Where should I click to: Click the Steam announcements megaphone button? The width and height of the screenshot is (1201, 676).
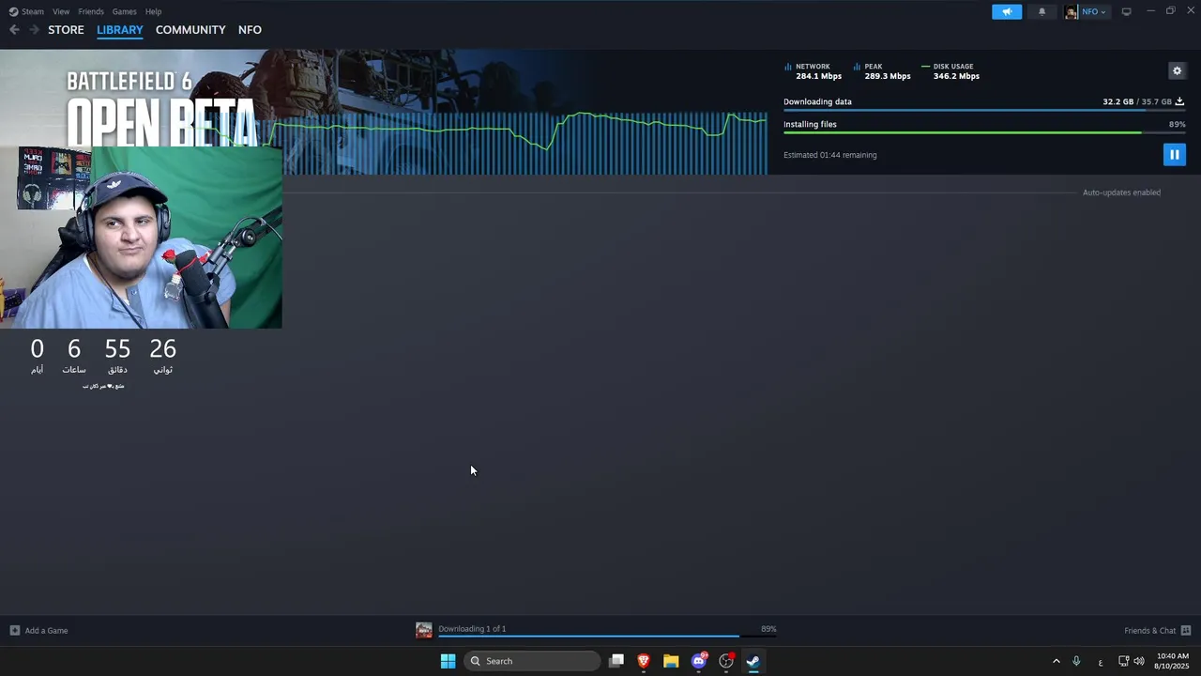pyautogui.click(x=1007, y=11)
